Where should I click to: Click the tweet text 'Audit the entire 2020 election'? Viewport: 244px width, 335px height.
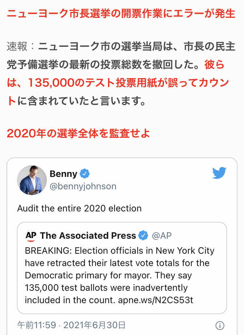(79, 208)
